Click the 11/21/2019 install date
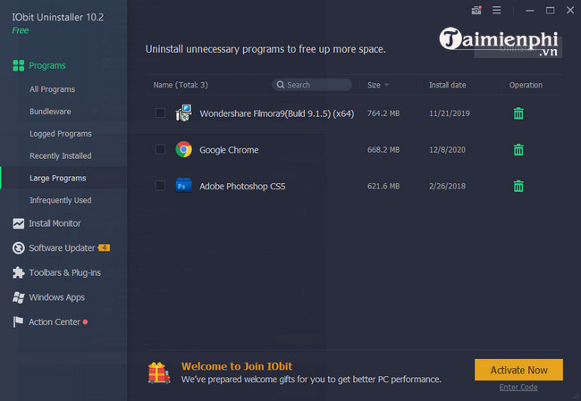Viewport: 581px width, 401px height. 450,113
